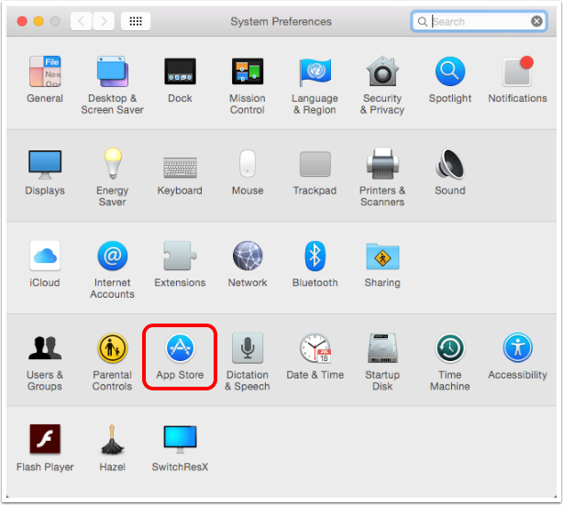Click the Show All grid button
This screenshot has width=563, height=505.
(136, 21)
